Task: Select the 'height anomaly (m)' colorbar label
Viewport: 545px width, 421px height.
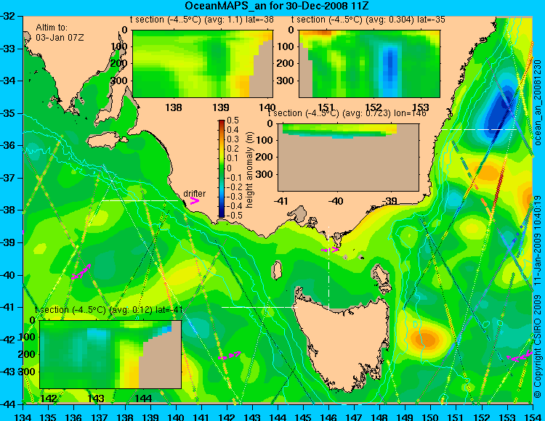Action: (249, 170)
